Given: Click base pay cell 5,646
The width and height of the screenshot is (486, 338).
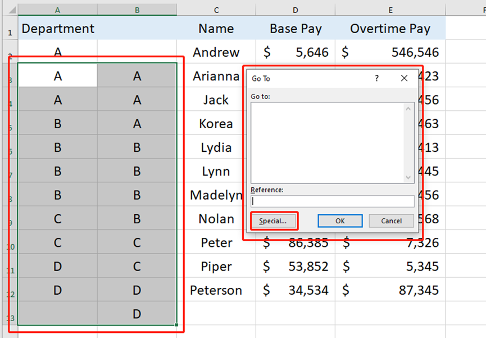Looking at the screenshot, I should 296,52.
